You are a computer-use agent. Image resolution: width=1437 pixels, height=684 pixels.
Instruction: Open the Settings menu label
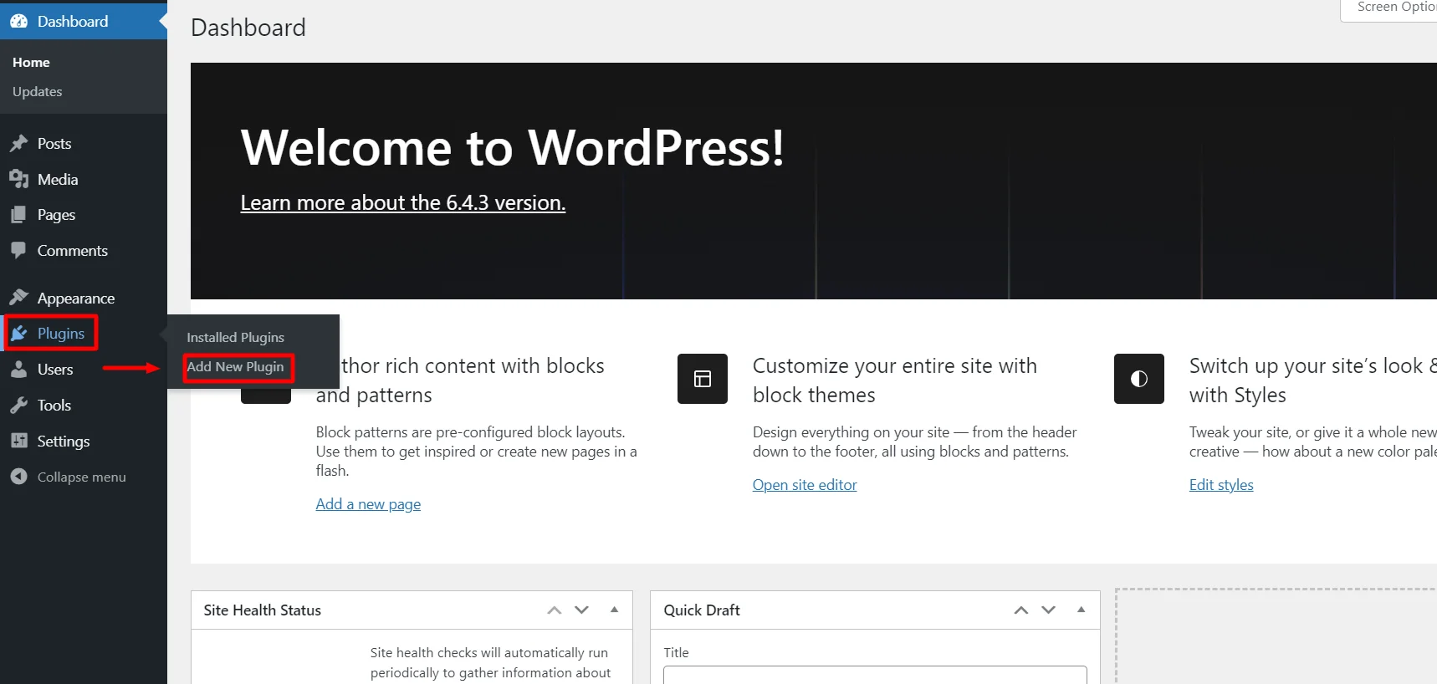coord(64,442)
